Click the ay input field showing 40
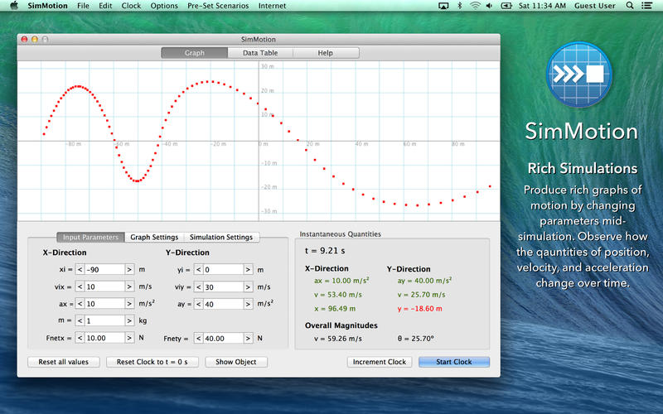 click(224, 304)
